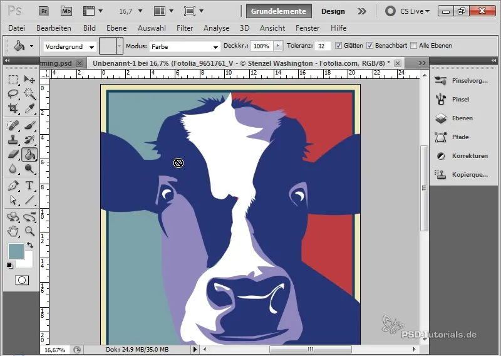Switch to the Unbenannt-1 document tab

point(241,63)
